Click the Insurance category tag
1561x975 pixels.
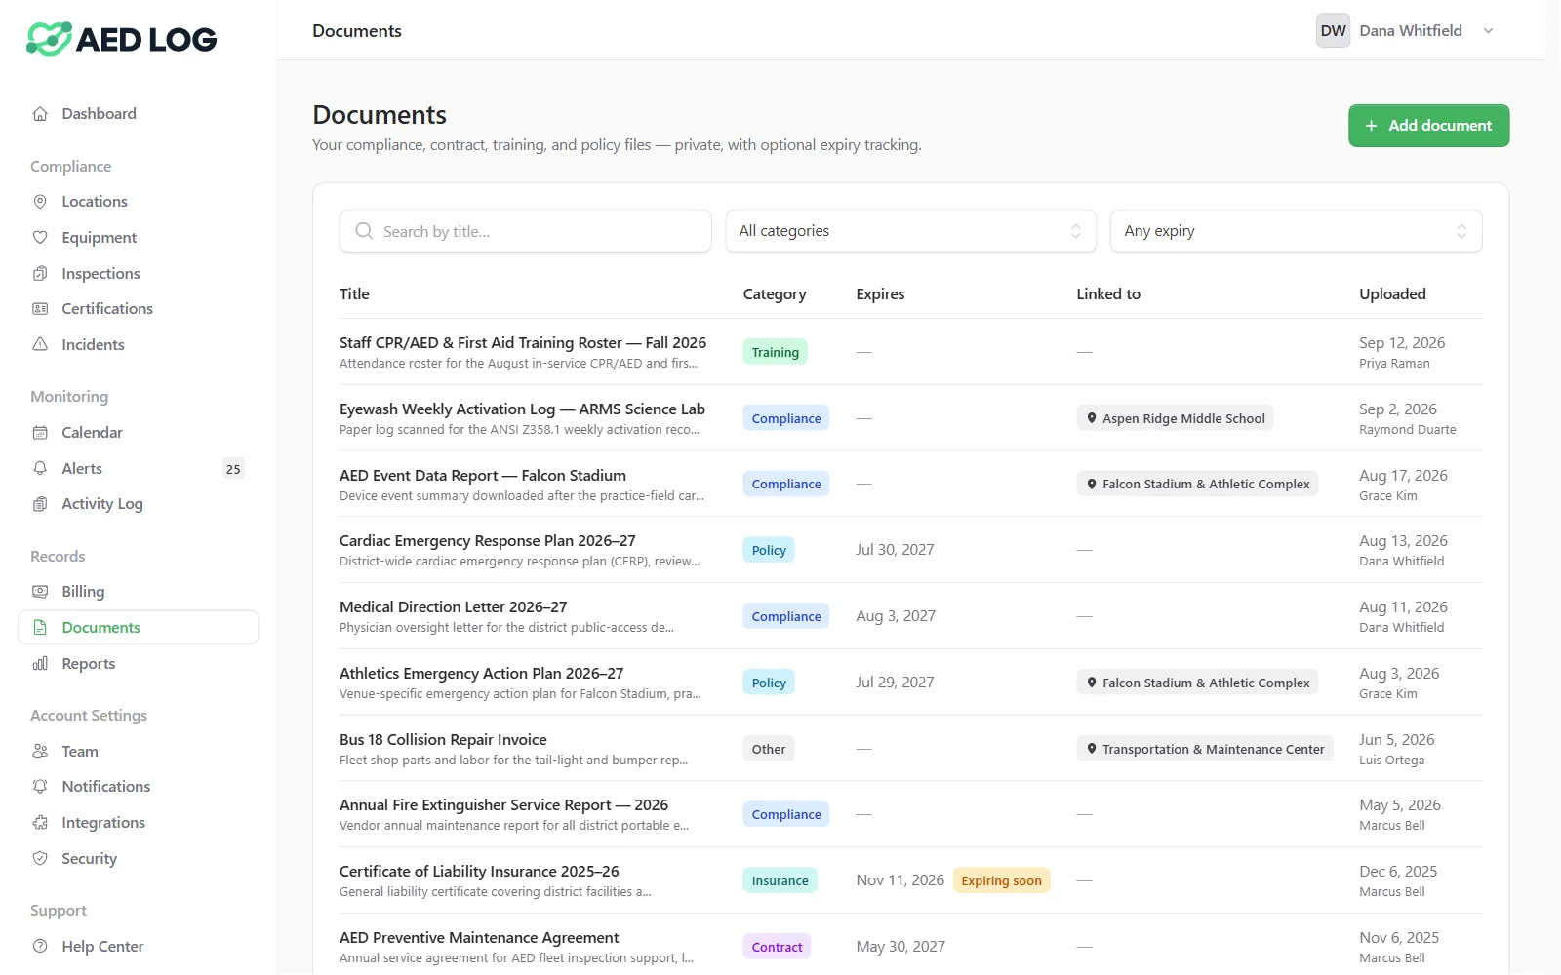[x=780, y=880]
